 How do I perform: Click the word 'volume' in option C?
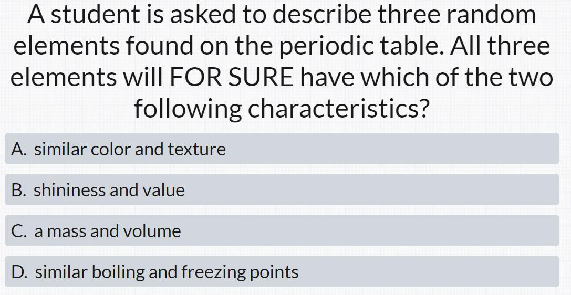(157, 231)
